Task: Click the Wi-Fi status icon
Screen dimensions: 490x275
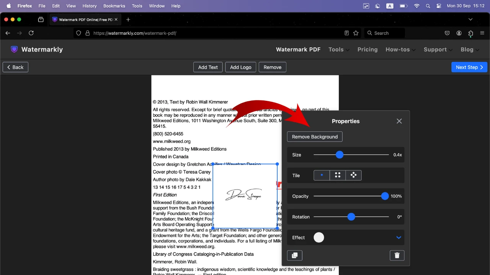Action: pyautogui.click(x=417, y=6)
